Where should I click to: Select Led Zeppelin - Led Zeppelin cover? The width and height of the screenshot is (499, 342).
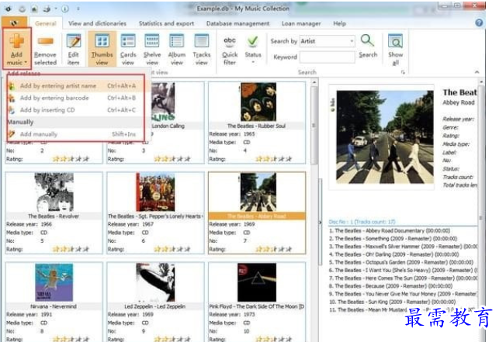[x=155, y=282]
